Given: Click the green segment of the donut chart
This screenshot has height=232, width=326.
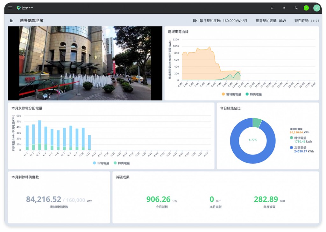Looking at the screenshot, I should (x=257, y=123).
